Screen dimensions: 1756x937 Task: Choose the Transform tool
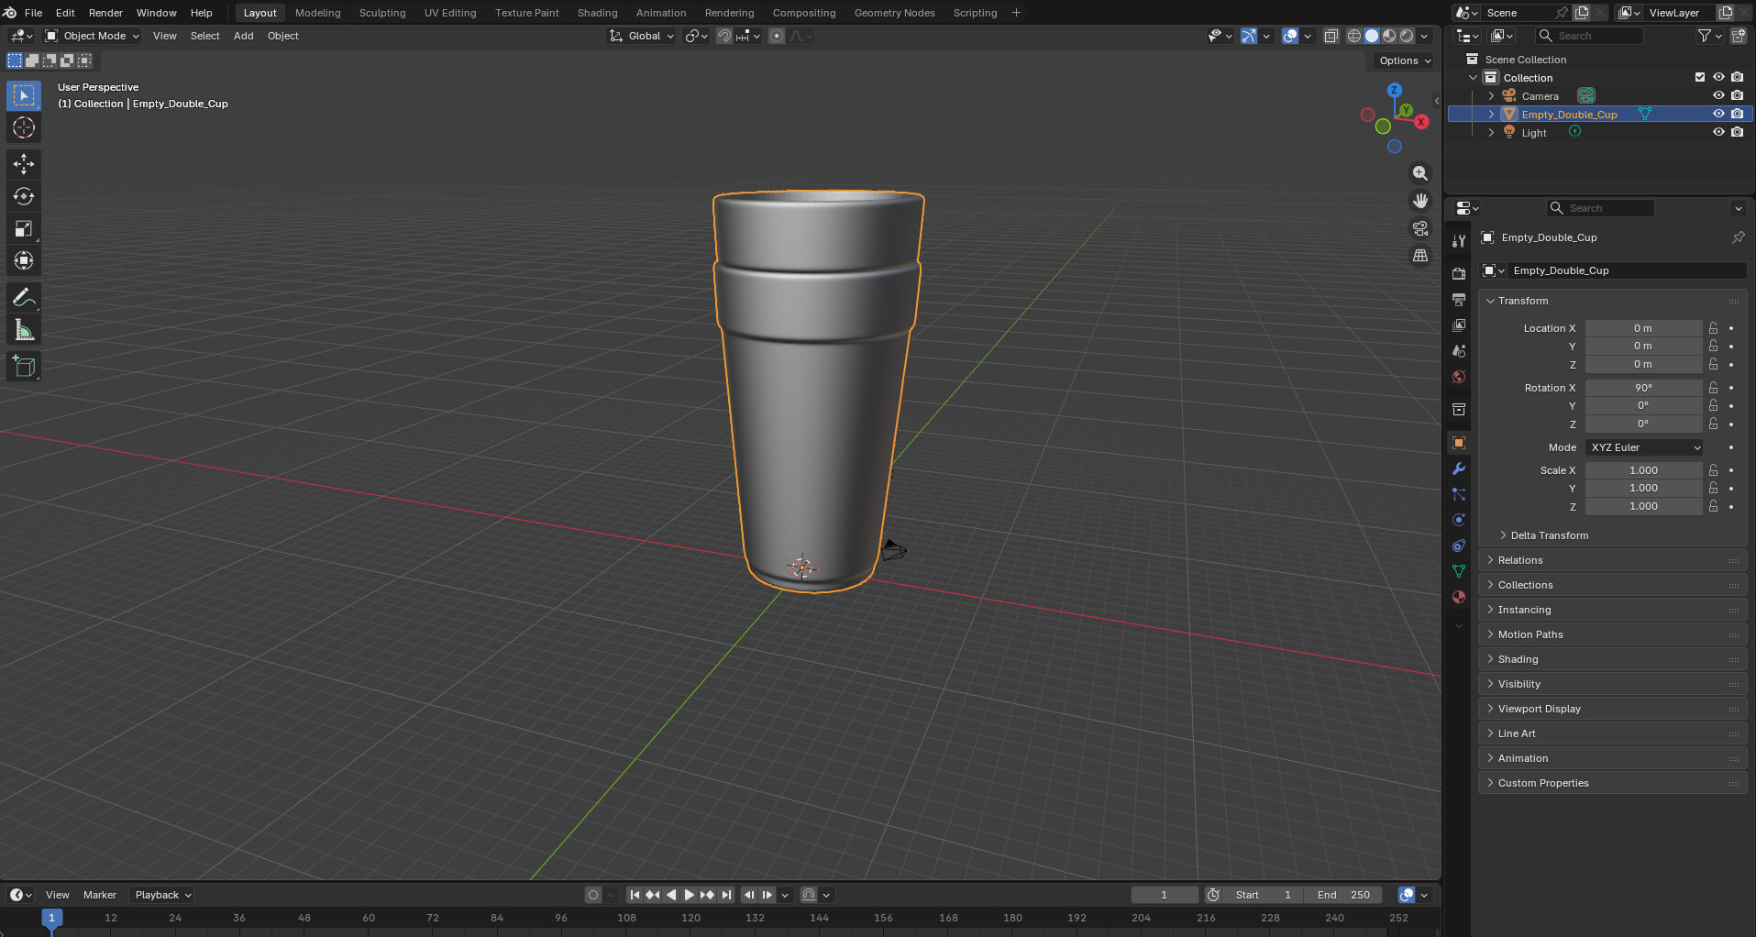24,261
